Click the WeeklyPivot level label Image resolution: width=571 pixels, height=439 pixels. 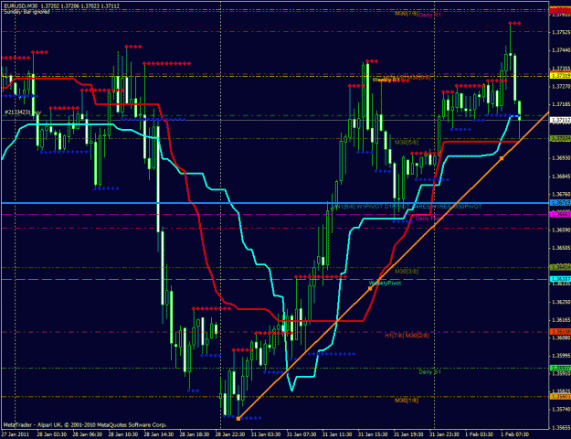click(385, 283)
